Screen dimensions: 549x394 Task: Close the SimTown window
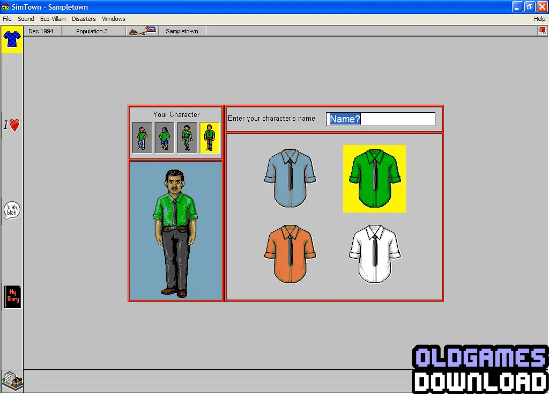[543, 6]
